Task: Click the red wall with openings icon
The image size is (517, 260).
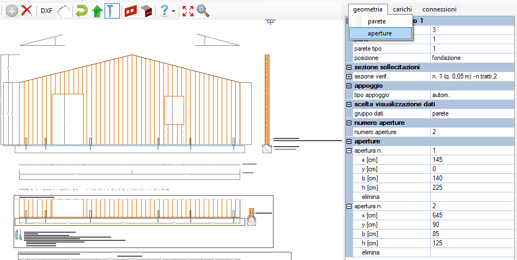Action: tap(130, 11)
